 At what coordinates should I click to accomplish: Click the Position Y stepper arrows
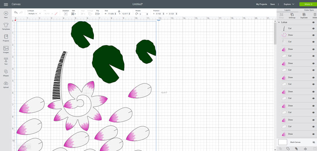pos(176,14)
